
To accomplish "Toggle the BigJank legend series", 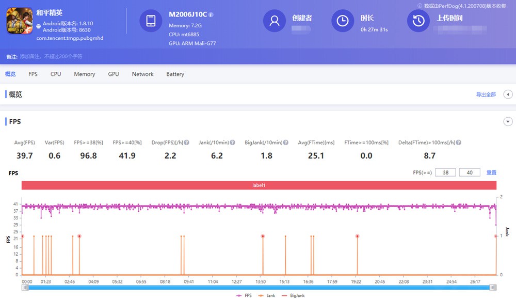I will pyautogui.click(x=293, y=296).
